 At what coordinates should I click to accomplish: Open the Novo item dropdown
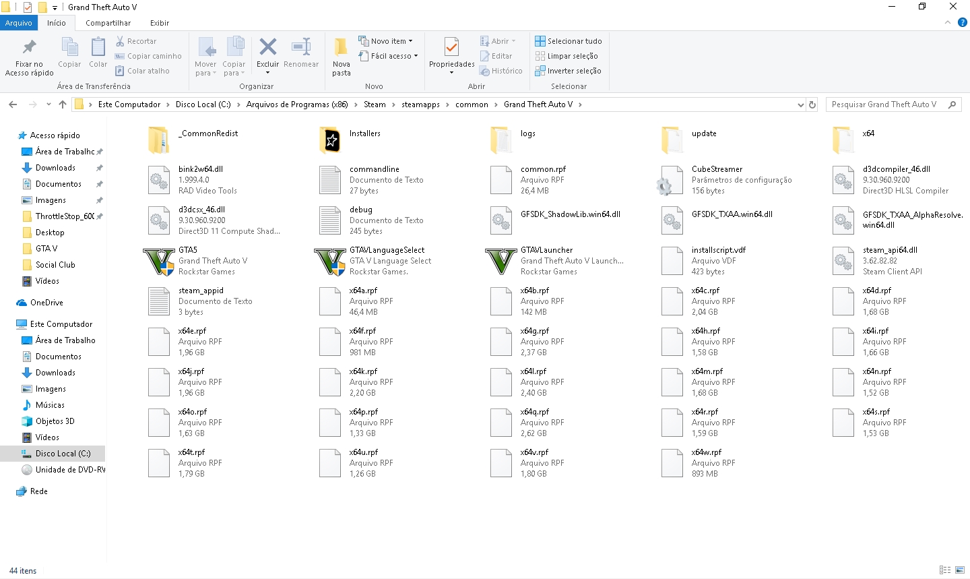pos(386,41)
